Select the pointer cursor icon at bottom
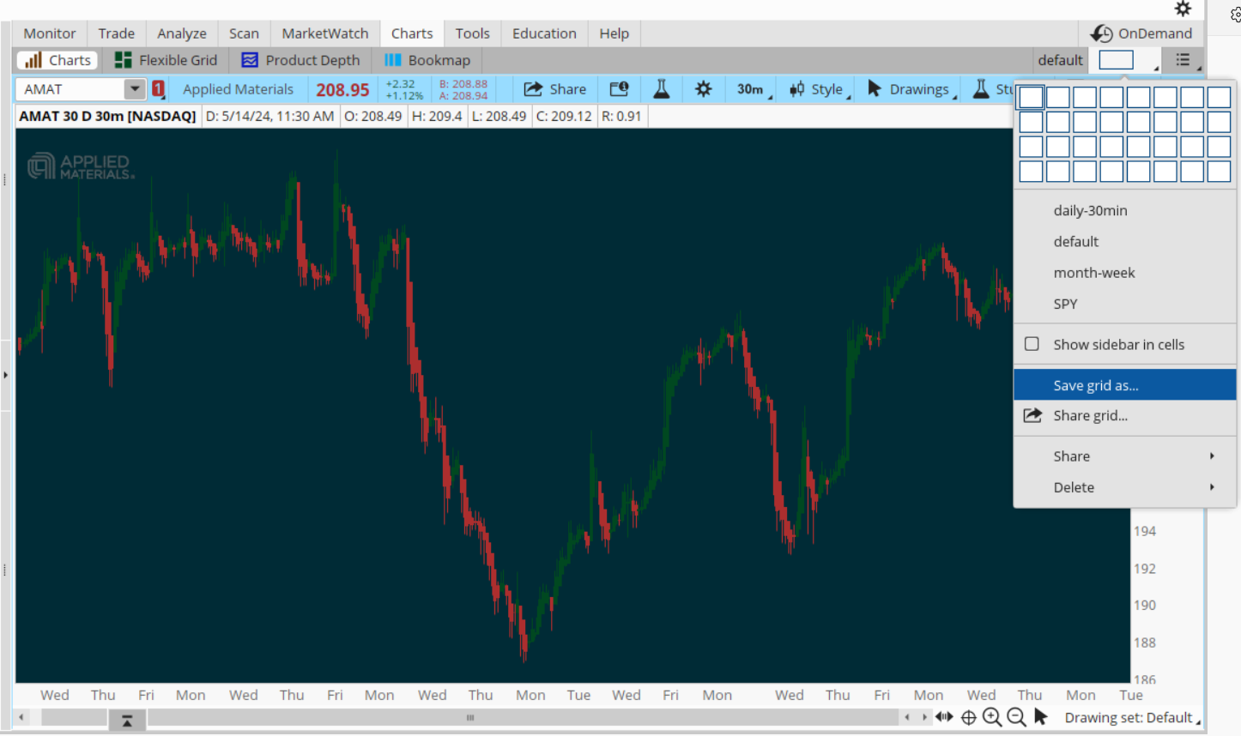This screenshot has height=736, width=1241. 1040,716
